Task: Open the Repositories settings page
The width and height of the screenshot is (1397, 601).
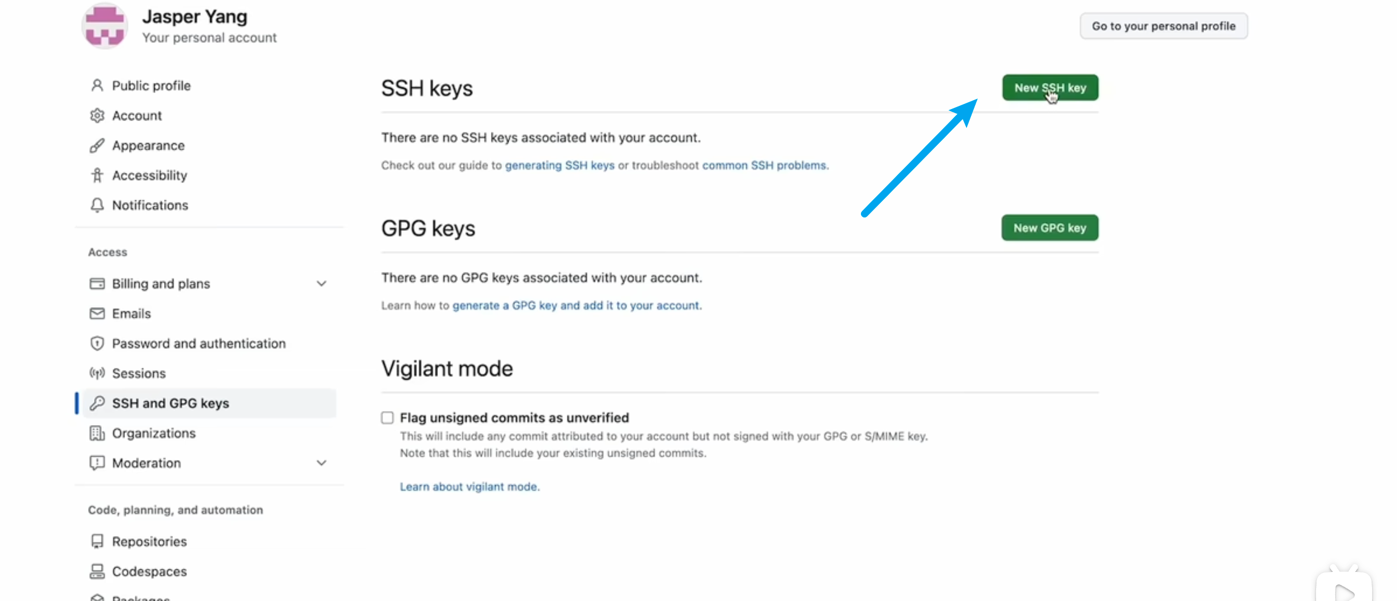Action: point(149,541)
